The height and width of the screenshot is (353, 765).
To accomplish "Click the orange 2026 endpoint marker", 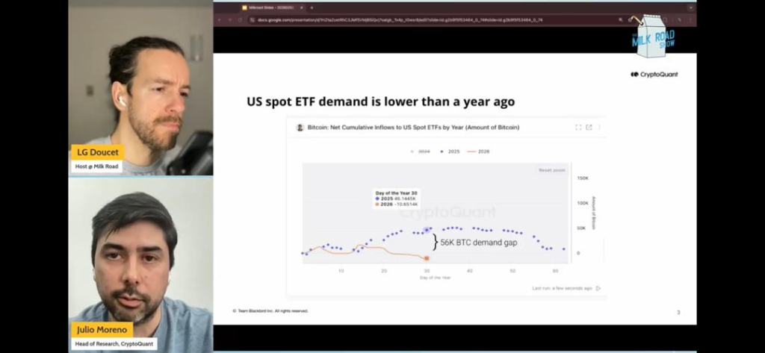I will 427,258.
